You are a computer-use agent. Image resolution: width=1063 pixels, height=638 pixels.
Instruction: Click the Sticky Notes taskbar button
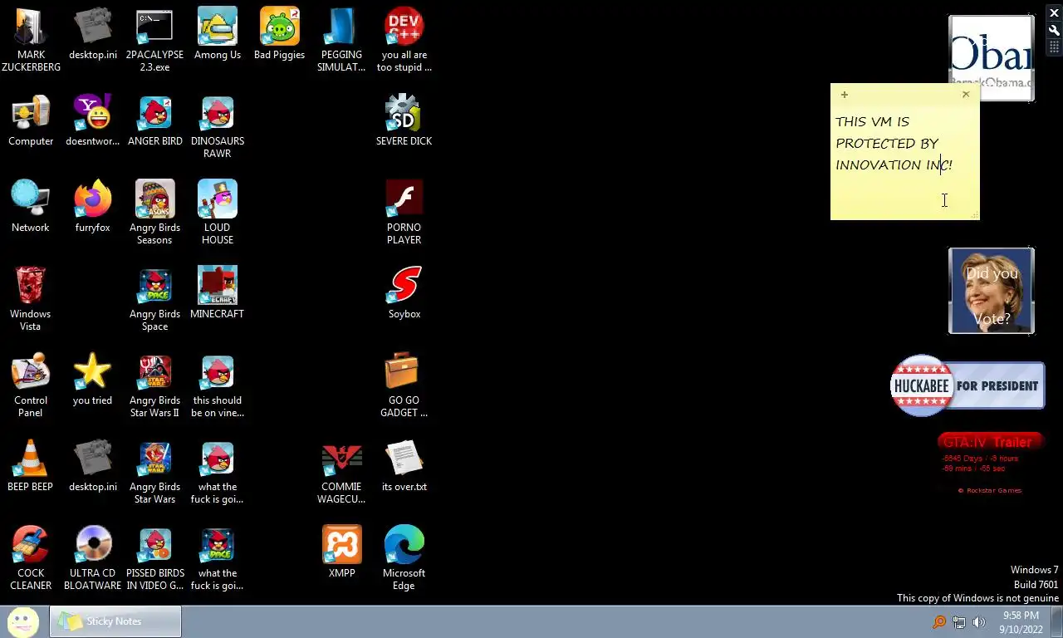[115, 621]
